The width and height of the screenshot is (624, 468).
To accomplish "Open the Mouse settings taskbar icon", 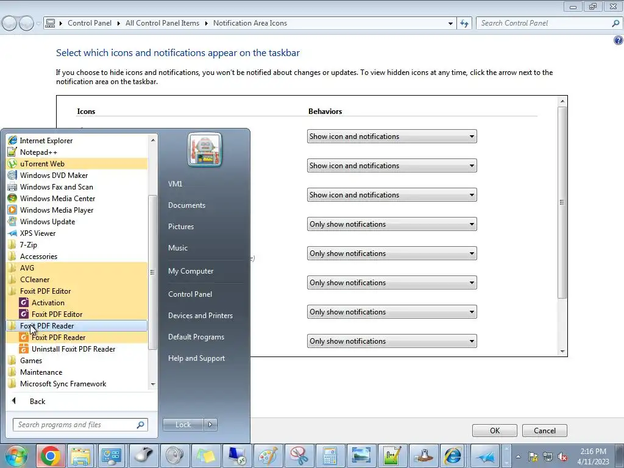I will point(144,456).
